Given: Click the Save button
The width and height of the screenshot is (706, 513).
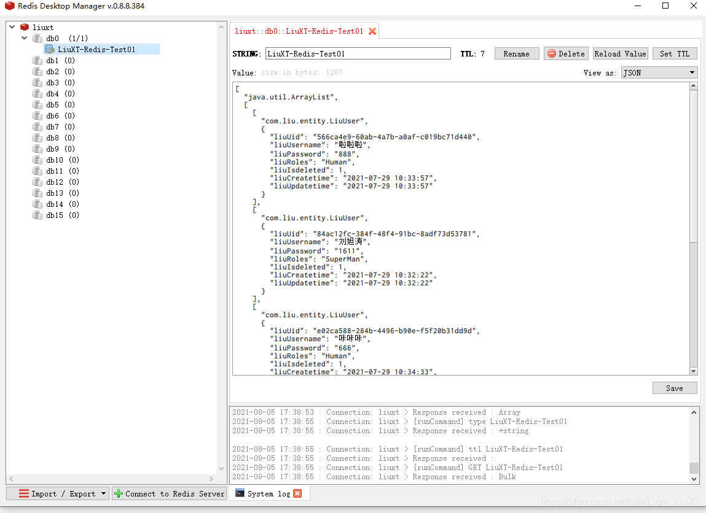Looking at the screenshot, I should [675, 388].
